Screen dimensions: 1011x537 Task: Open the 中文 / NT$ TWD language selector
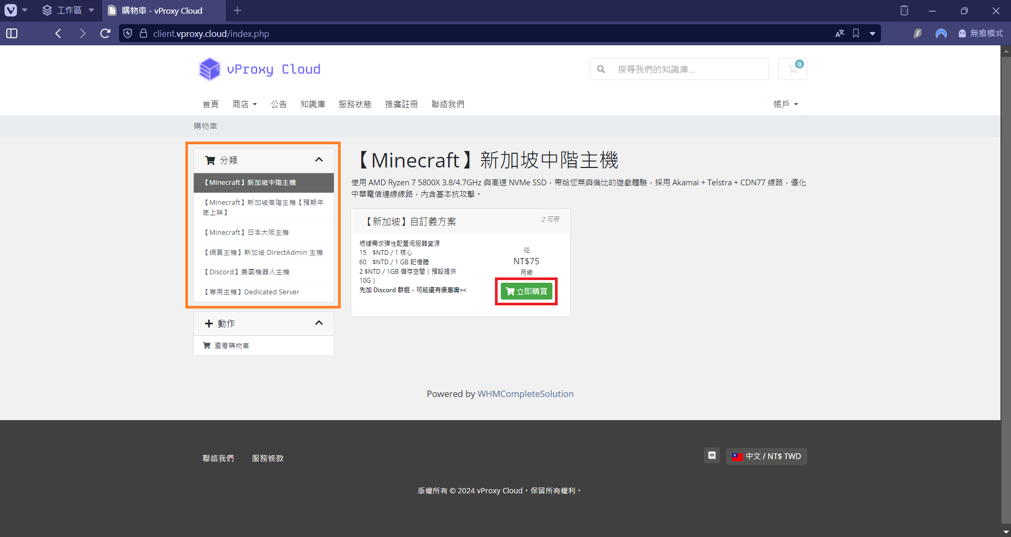pyautogui.click(x=767, y=456)
